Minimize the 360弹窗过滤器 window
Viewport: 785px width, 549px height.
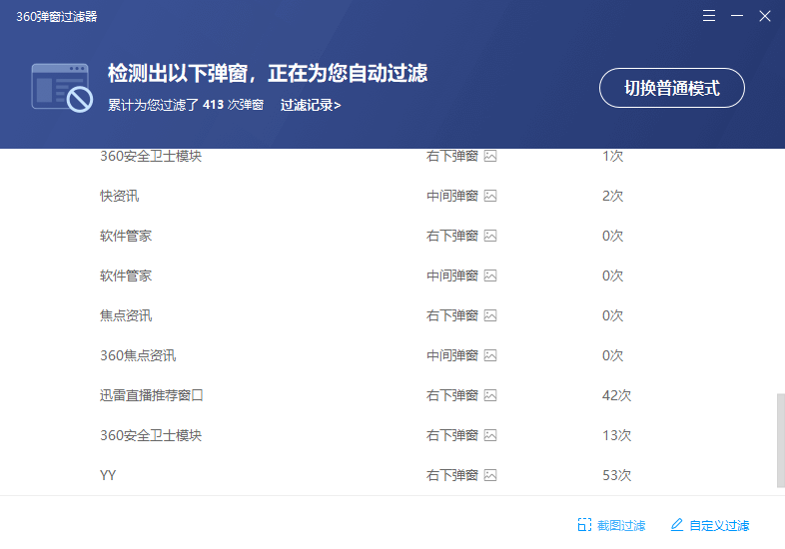click(737, 17)
